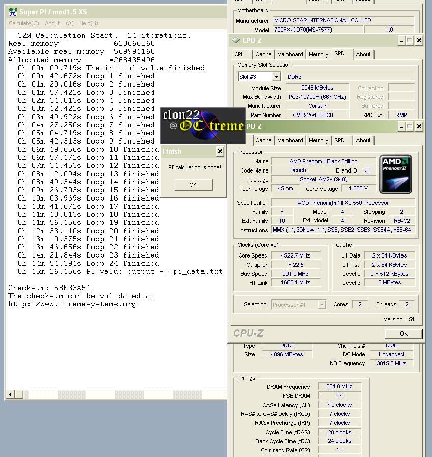Switch to Memory tab in SPD CPU-Z window
Viewport: 432px width, 457px height.
(x=319, y=54)
